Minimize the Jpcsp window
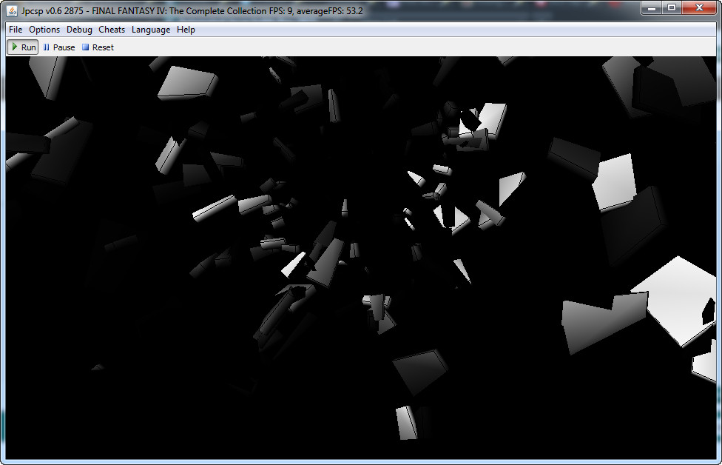Screen dimensions: 722x465 [x=652, y=7]
